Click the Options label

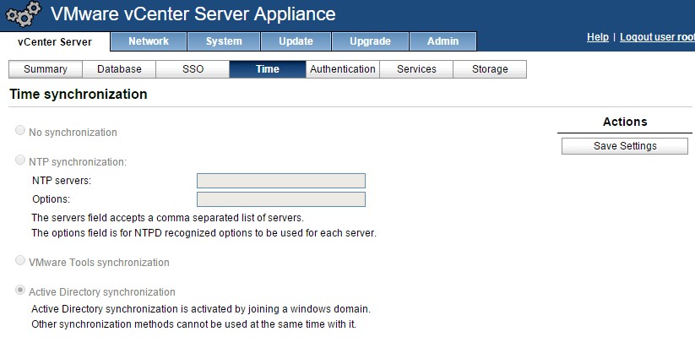pos(51,199)
